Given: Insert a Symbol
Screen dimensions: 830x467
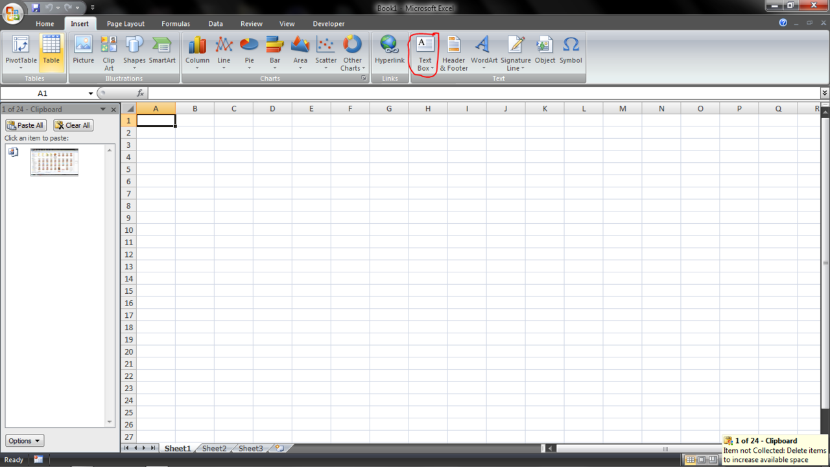Looking at the screenshot, I should point(571,51).
